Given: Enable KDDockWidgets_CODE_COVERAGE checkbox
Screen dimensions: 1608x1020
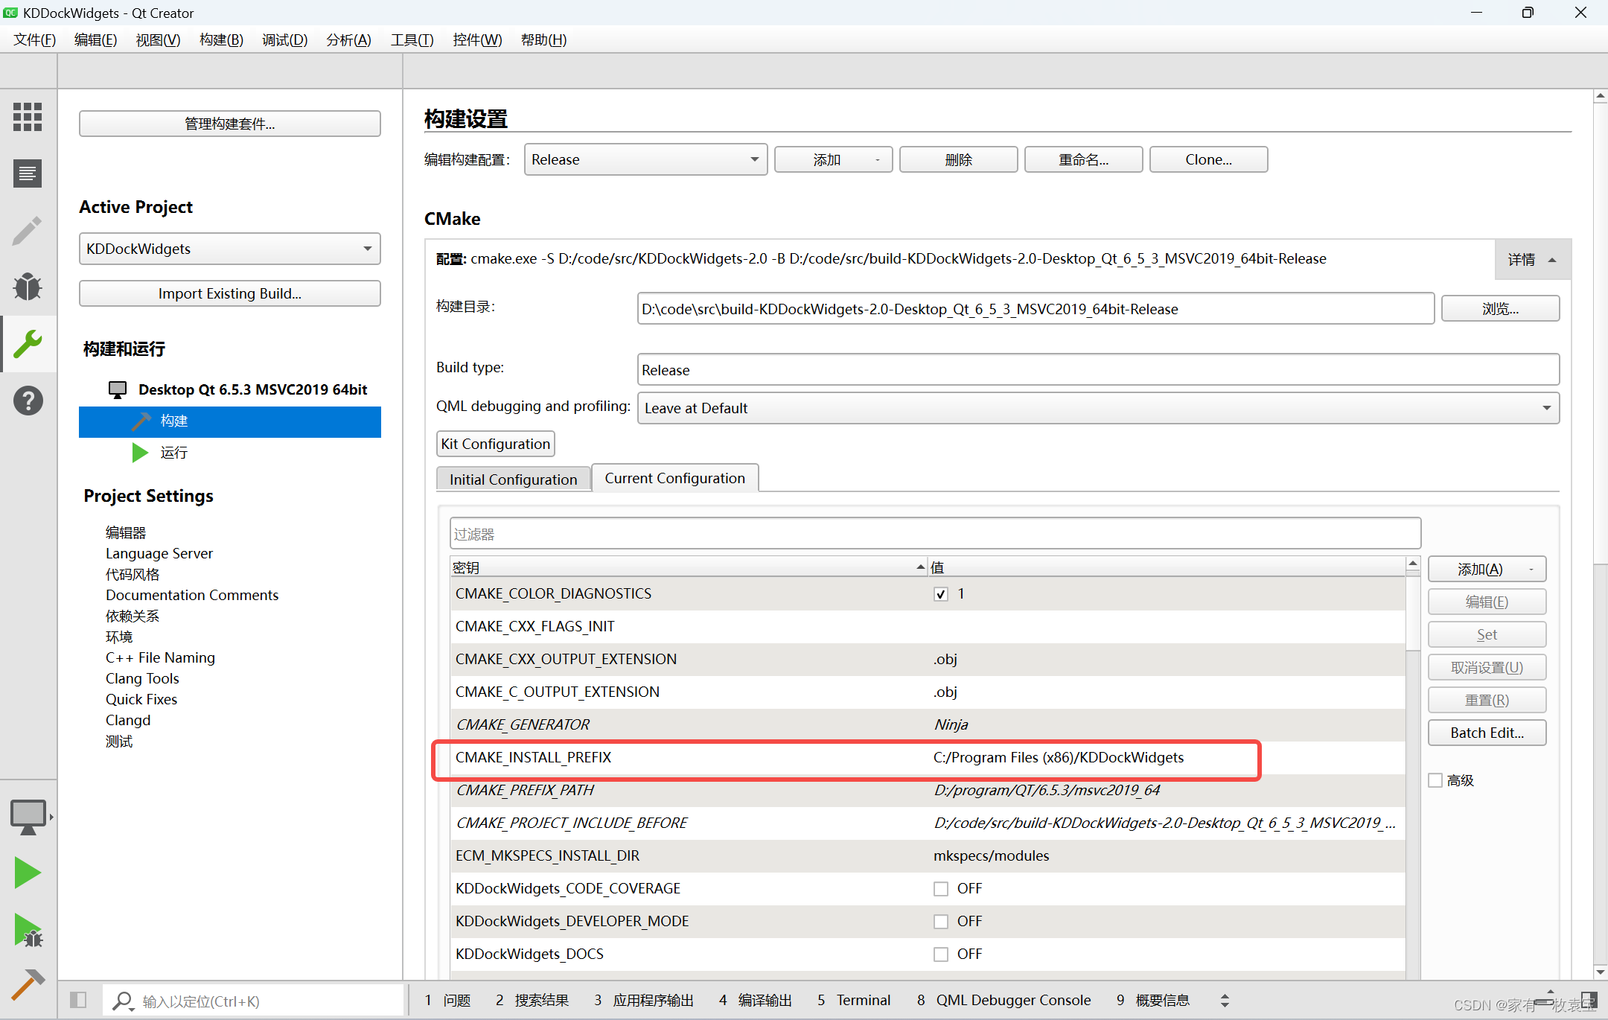Looking at the screenshot, I should coord(941,889).
